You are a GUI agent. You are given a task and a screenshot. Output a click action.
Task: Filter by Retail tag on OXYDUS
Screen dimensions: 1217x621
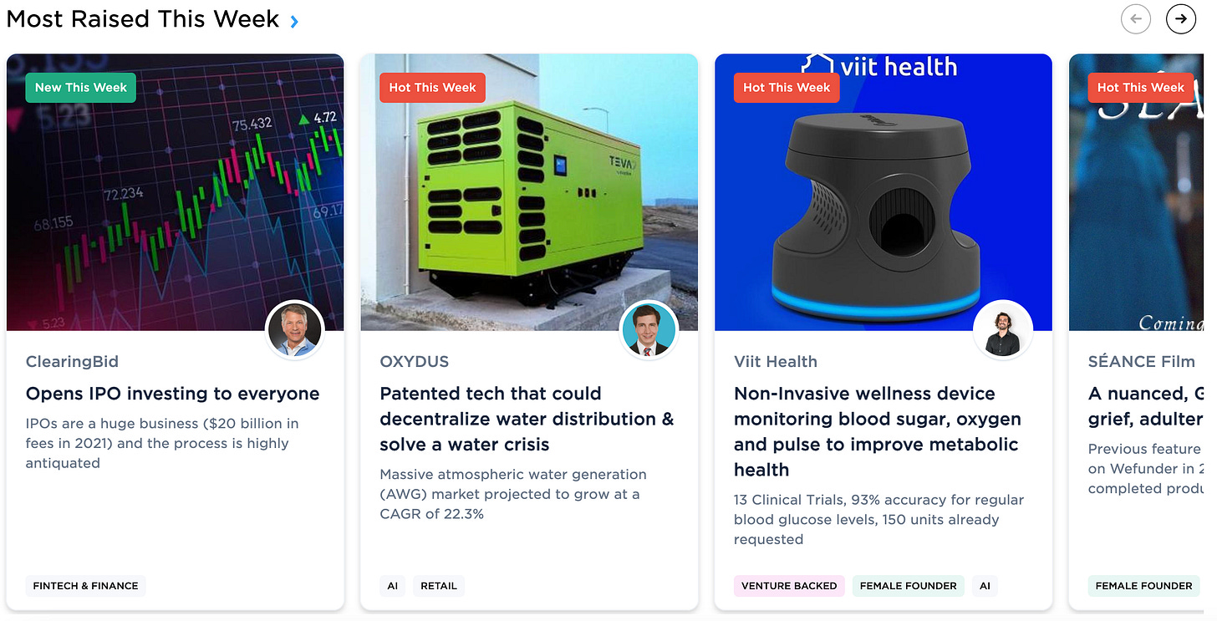click(x=439, y=586)
